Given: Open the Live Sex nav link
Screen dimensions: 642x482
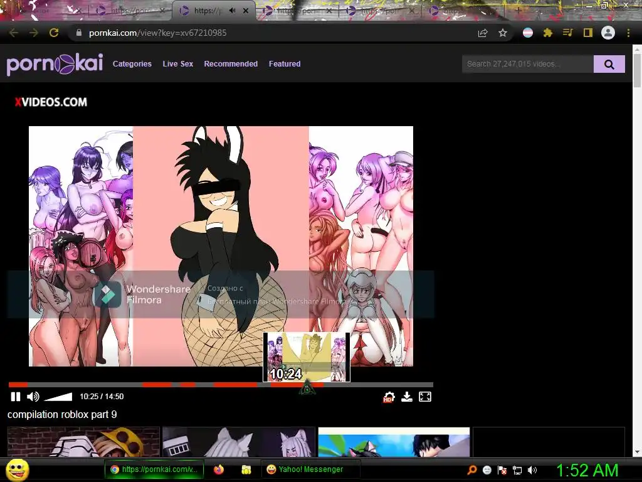Looking at the screenshot, I should (177, 64).
